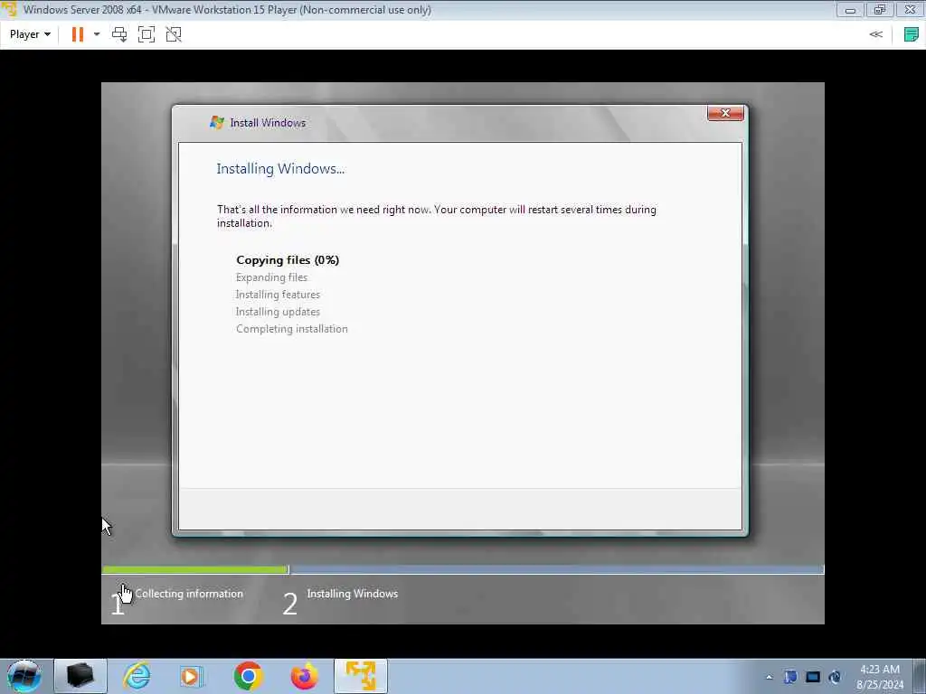Click the VMware title bar app icon
This screenshot has width=926, height=694.
9,9
